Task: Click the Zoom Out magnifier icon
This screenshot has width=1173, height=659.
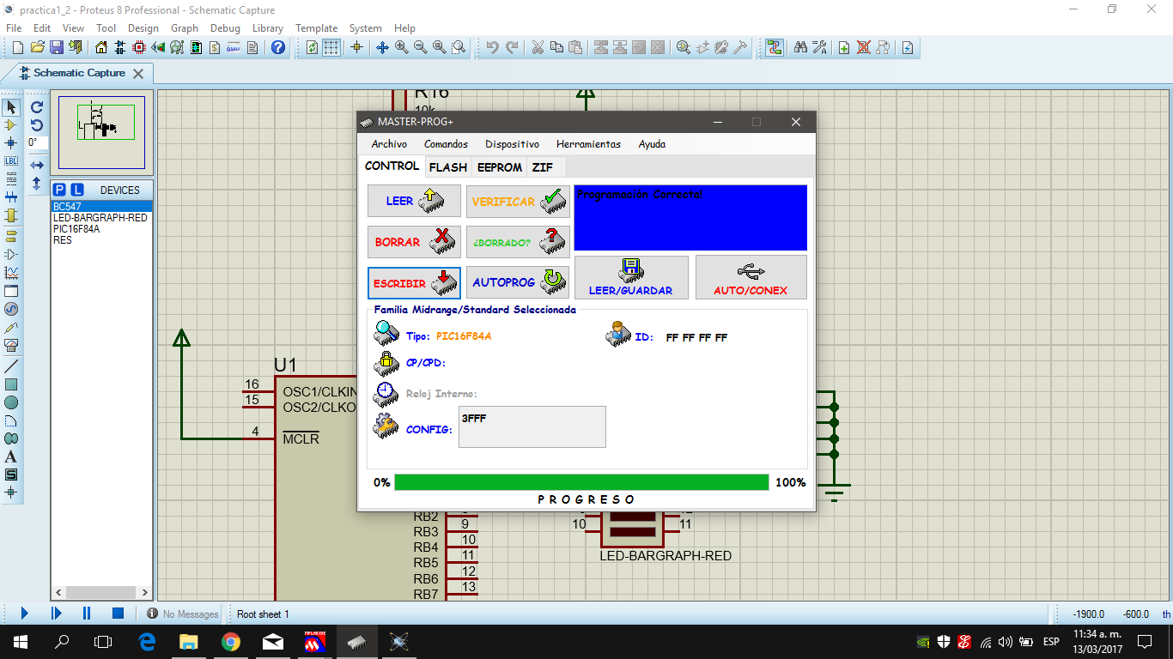Action: [421, 47]
